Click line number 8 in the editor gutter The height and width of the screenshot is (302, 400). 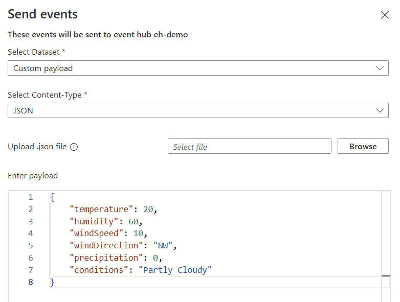point(31,282)
